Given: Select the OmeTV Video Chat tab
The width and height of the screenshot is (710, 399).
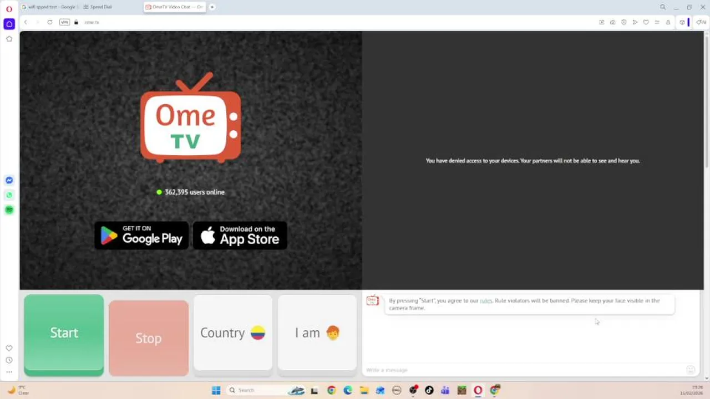Looking at the screenshot, I should pos(174,7).
